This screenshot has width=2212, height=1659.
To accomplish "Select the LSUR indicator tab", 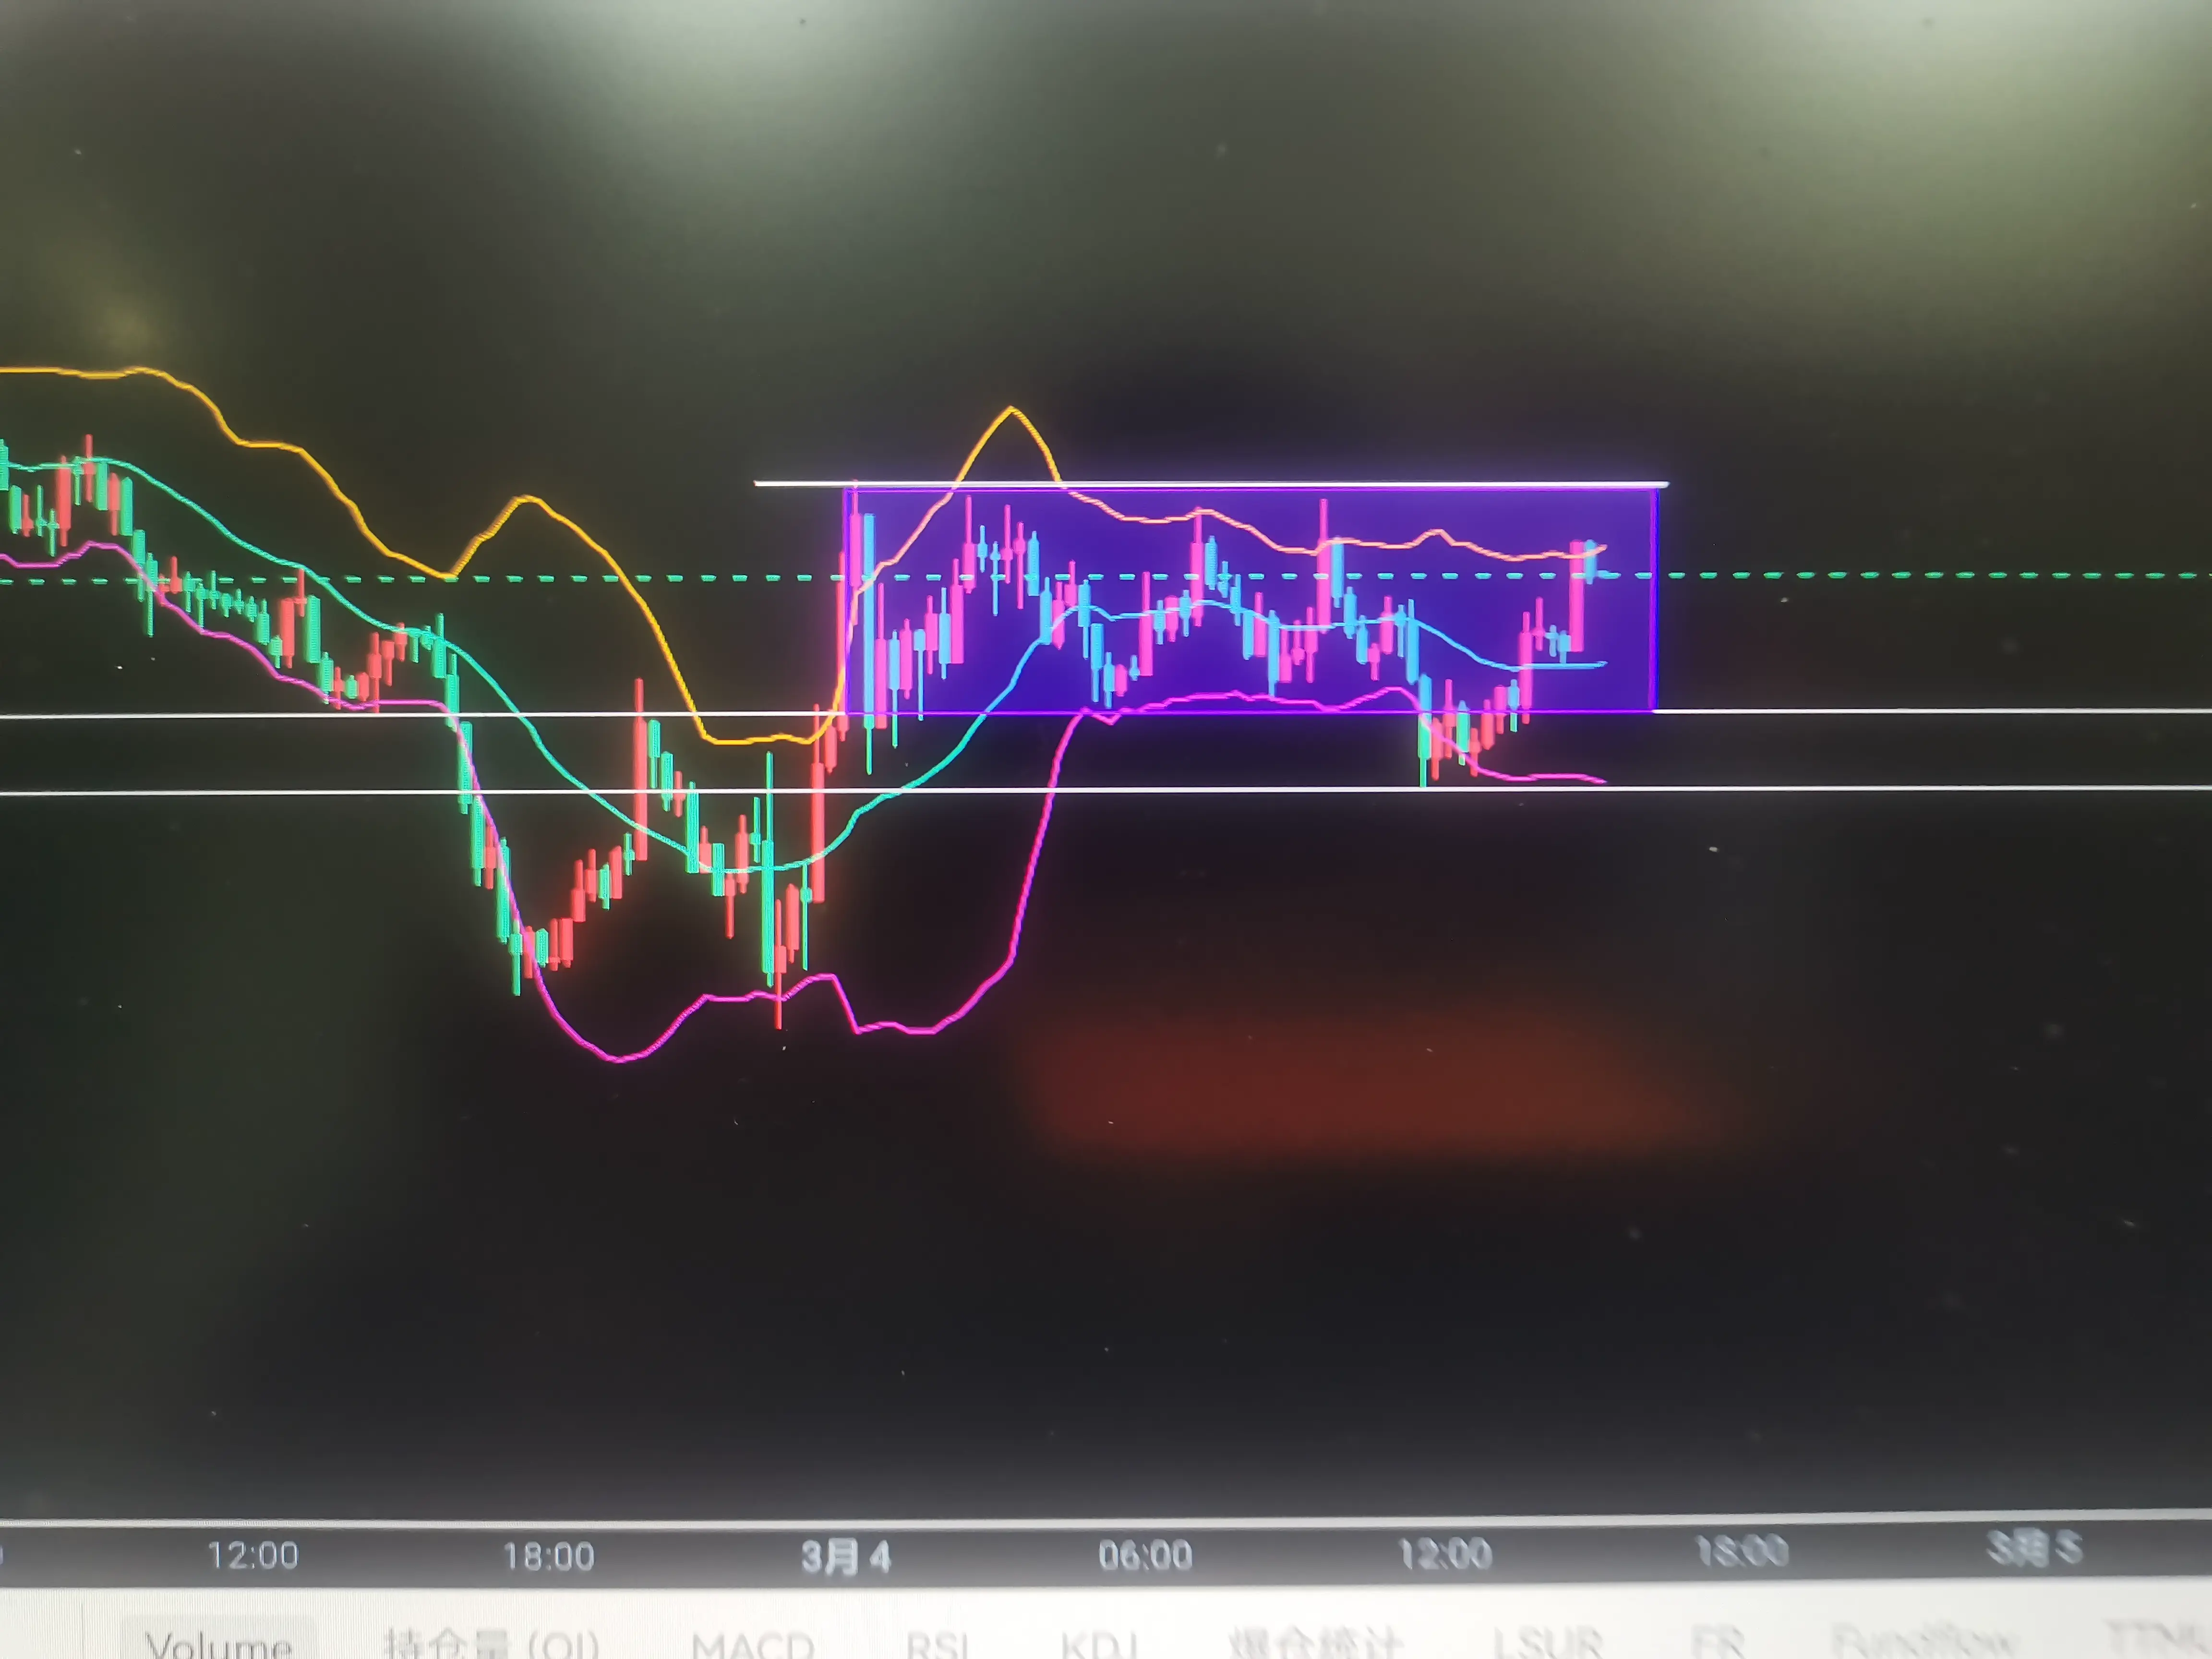I will (1547, 1641).
